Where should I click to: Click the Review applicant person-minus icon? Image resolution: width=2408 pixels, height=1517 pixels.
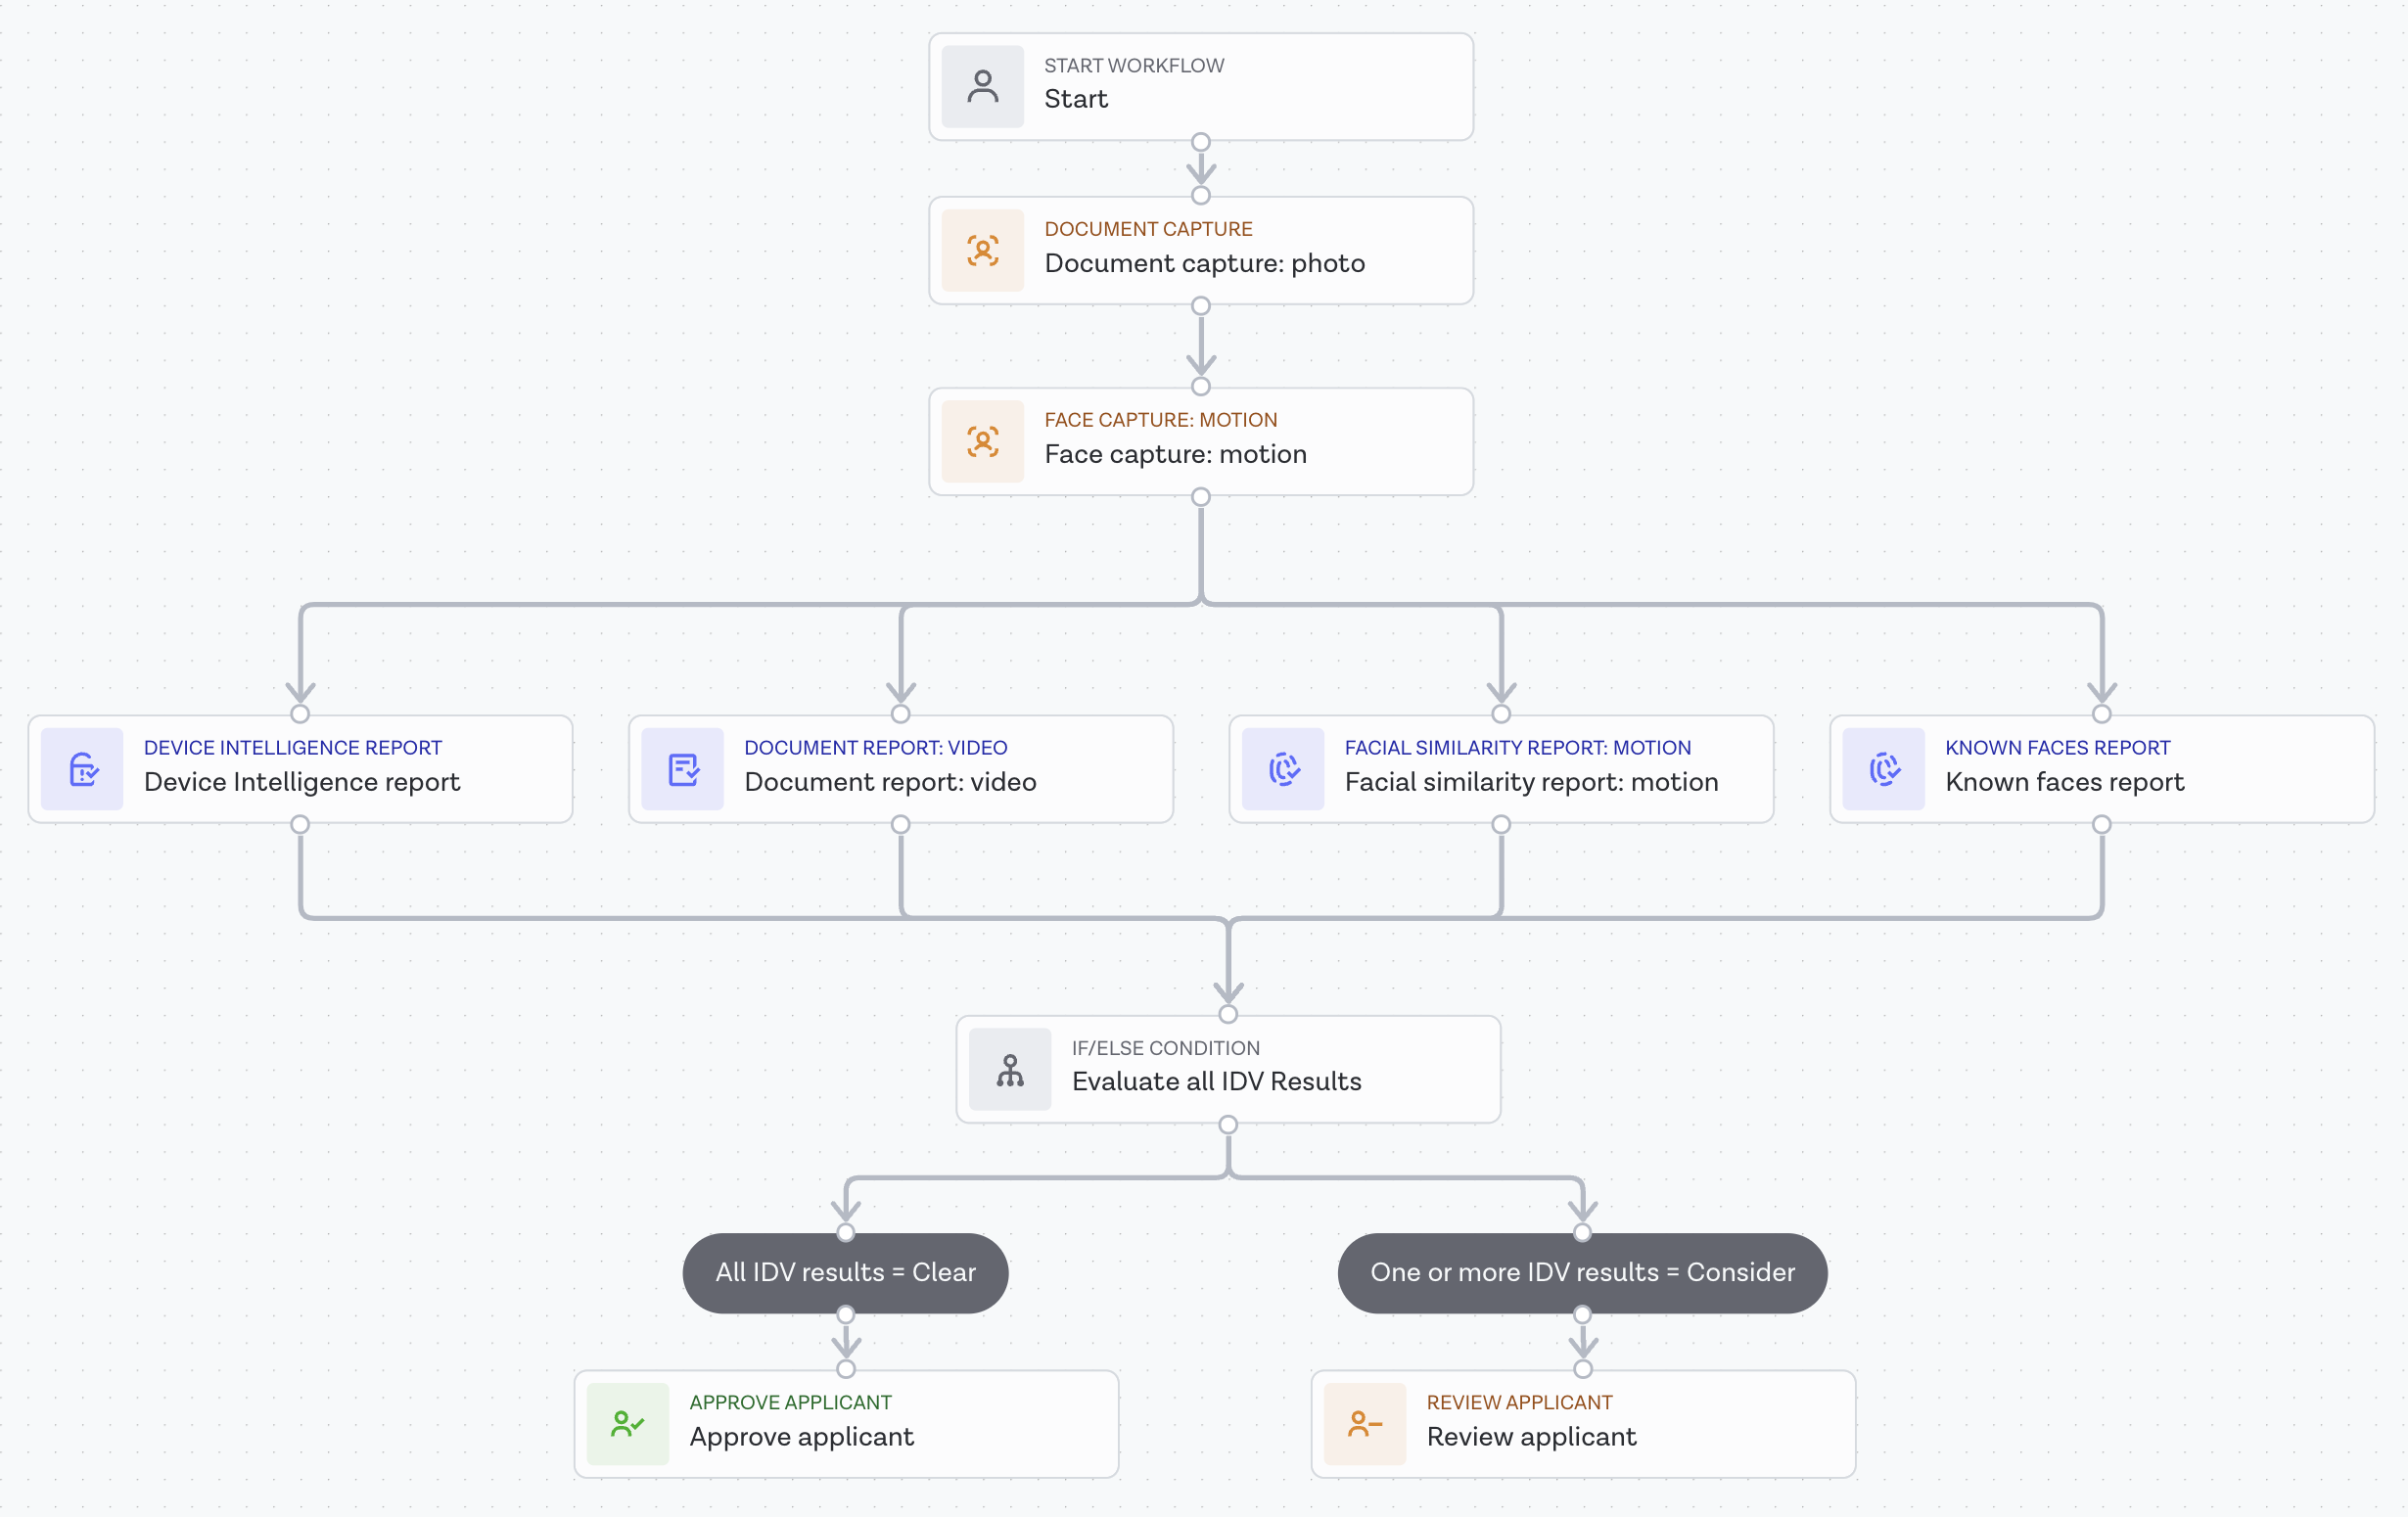point(1364,1424)
